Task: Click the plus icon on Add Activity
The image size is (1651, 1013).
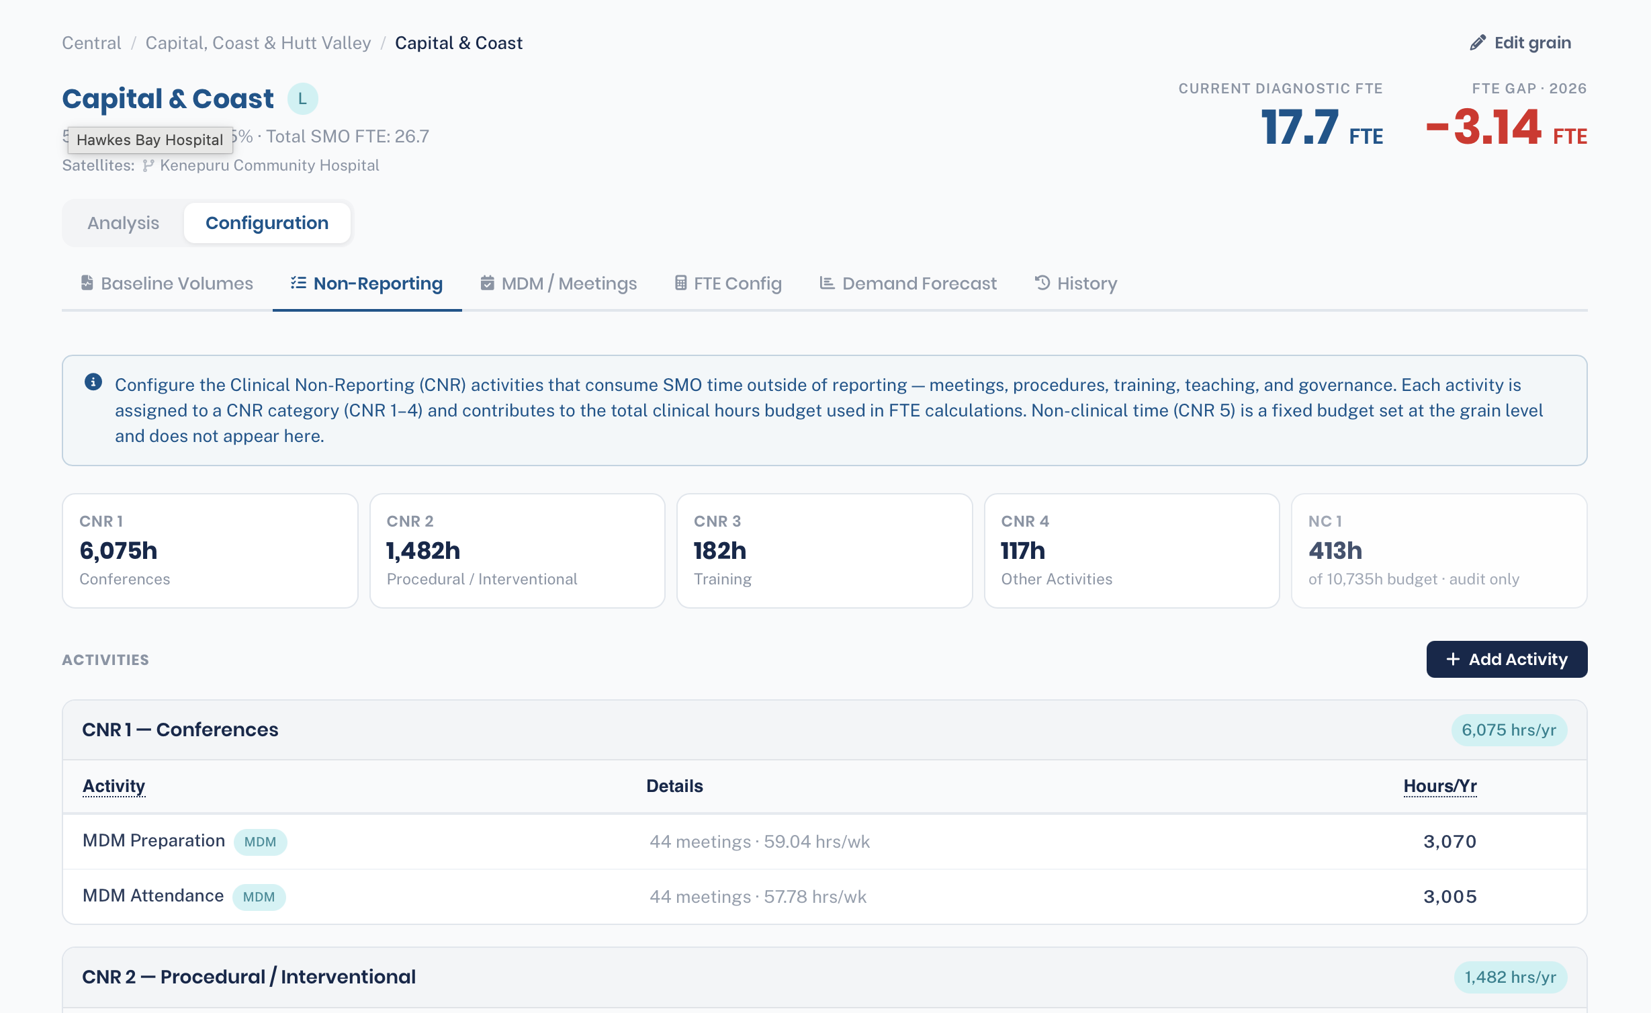Action: click(x=1453, y=660)
